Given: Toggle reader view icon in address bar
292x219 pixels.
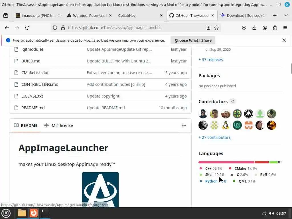Looking at the screenshot, I should coord(208,28).
